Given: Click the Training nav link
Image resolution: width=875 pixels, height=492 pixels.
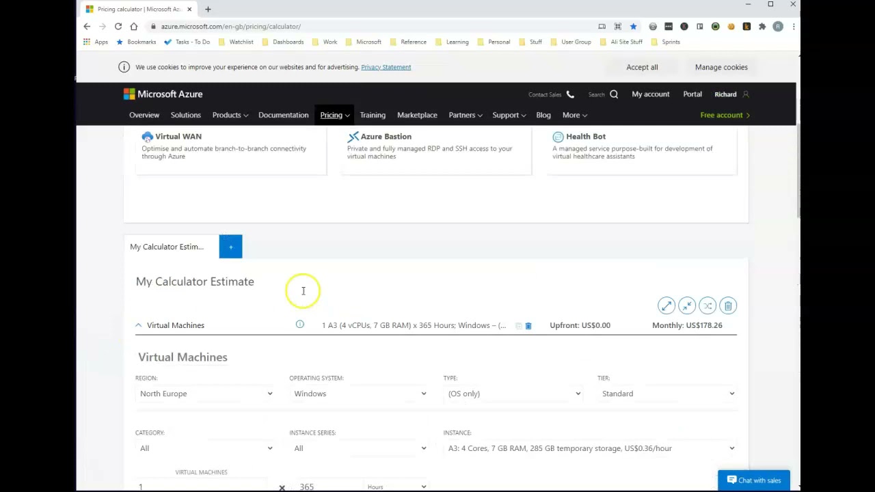Looking at the screenshot, I should (373, 115).
